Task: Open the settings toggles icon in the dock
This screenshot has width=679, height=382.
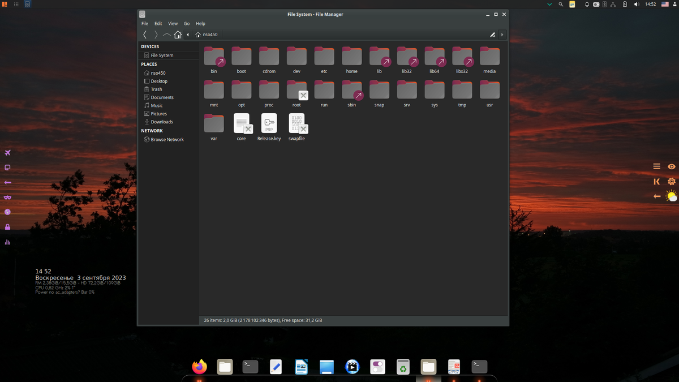Action: (x=377, y=367)
